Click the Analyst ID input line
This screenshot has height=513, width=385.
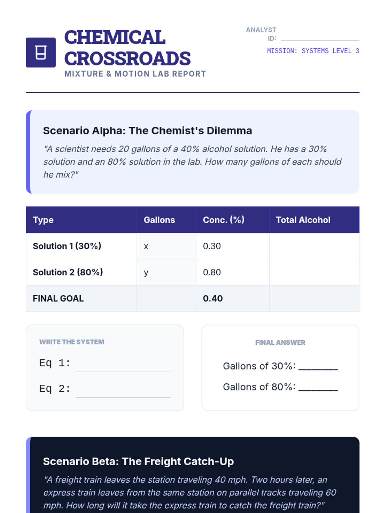[320, 37]
